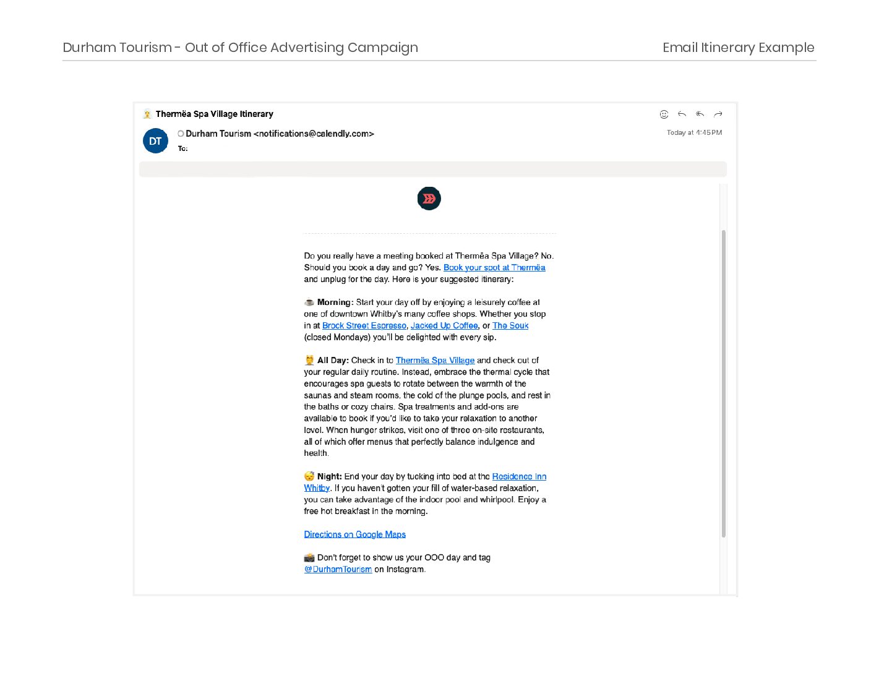The height and width of the screenshot is (673, 871).
Task: Click the @DurhamTourism Instagram link
Action: (x=338, y=570)
